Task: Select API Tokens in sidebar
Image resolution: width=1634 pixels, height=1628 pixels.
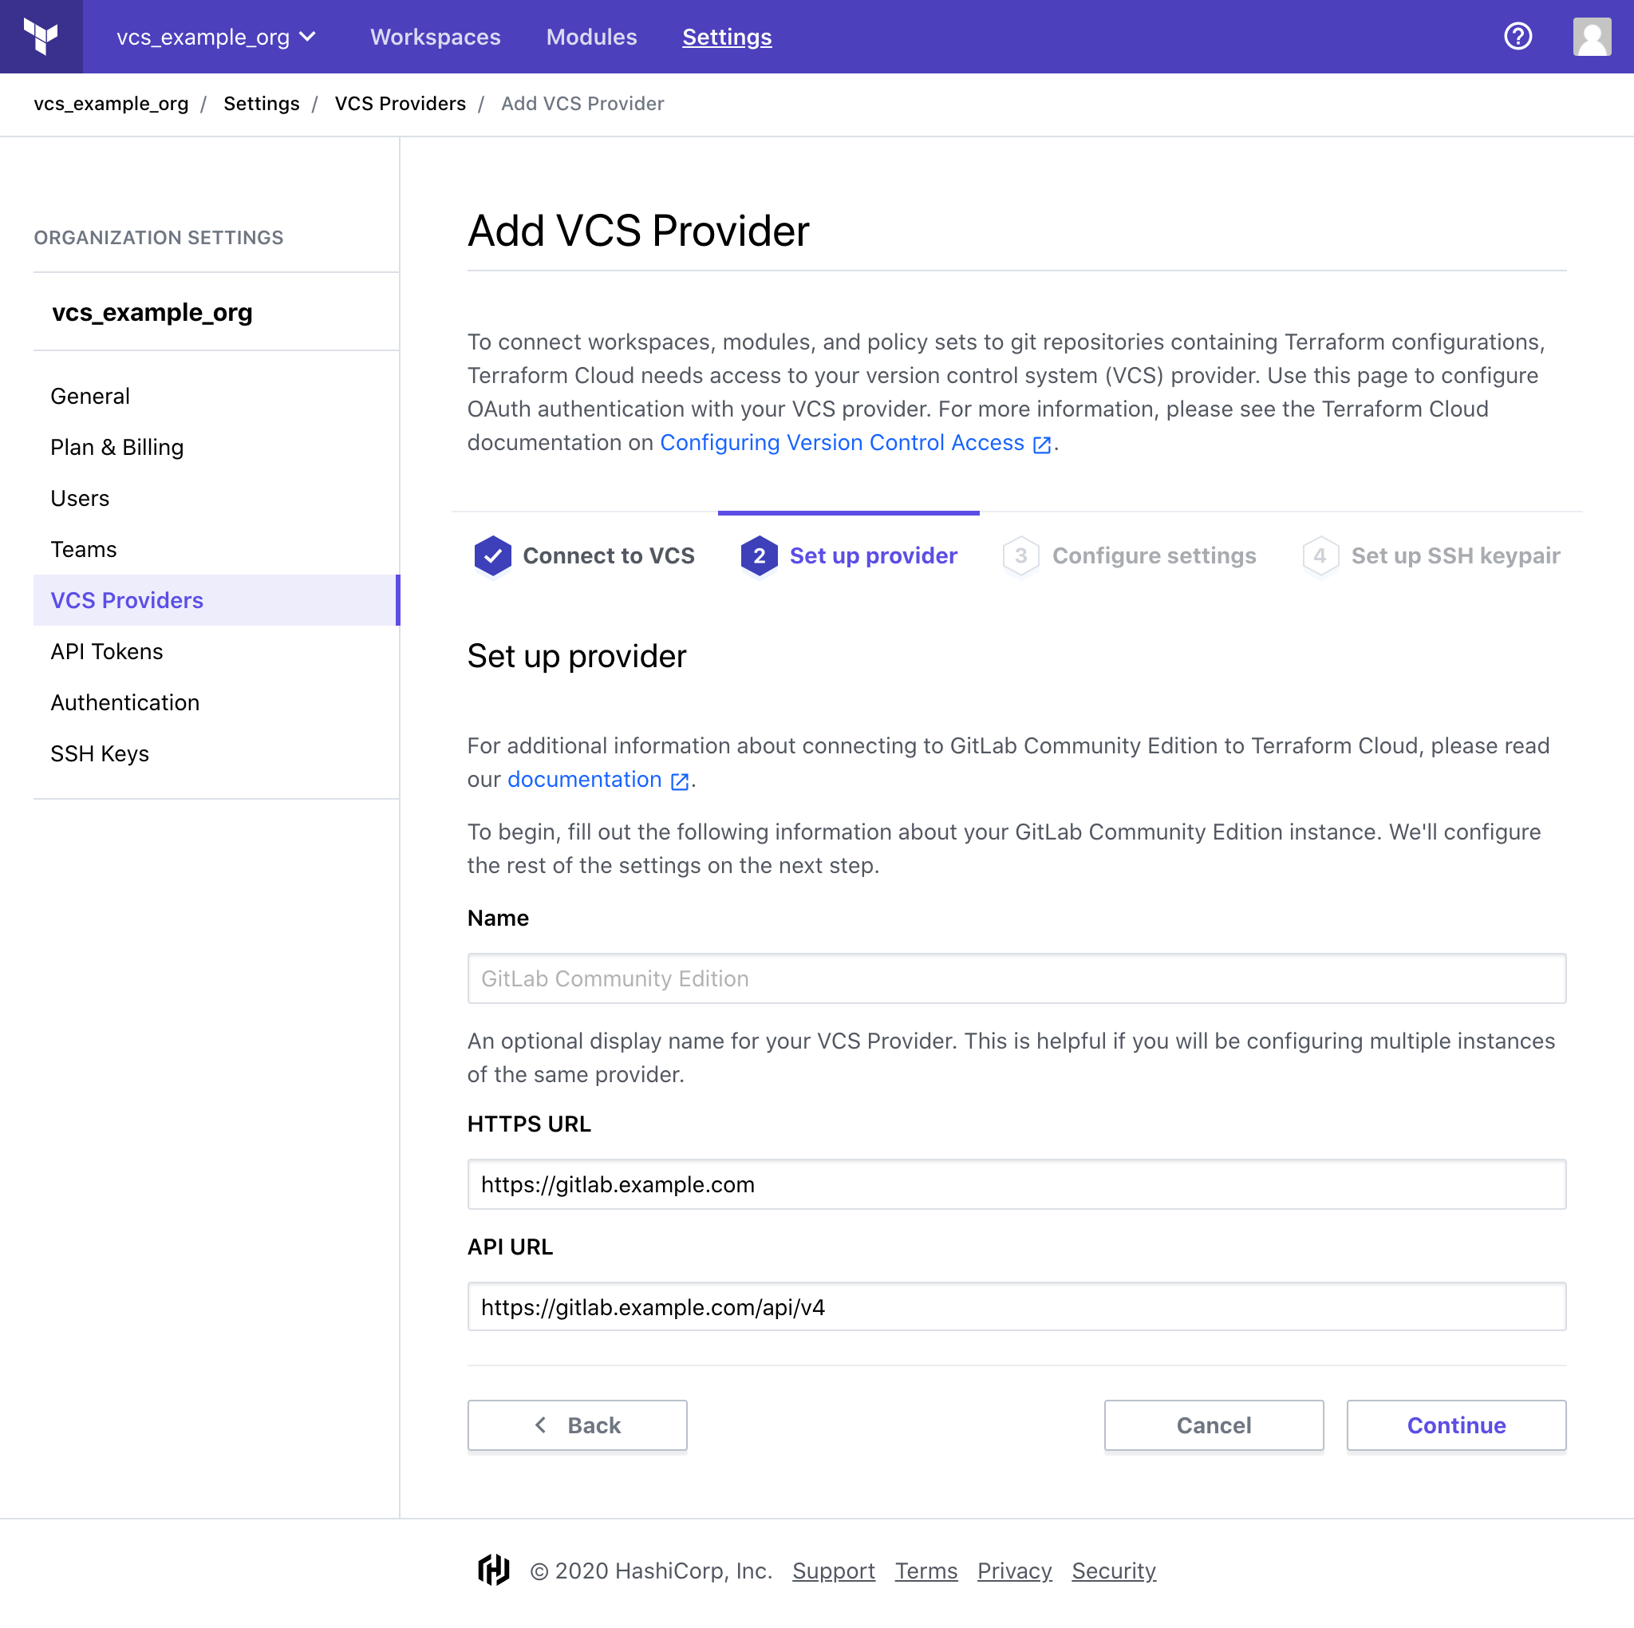Action: point(216,650)
